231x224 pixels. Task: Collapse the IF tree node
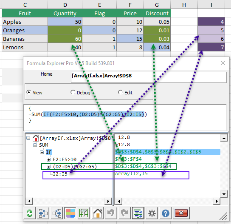(x=42, y=152)
